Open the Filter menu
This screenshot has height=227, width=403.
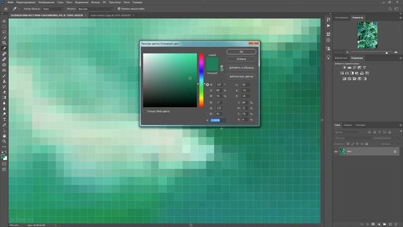(95, 3)
